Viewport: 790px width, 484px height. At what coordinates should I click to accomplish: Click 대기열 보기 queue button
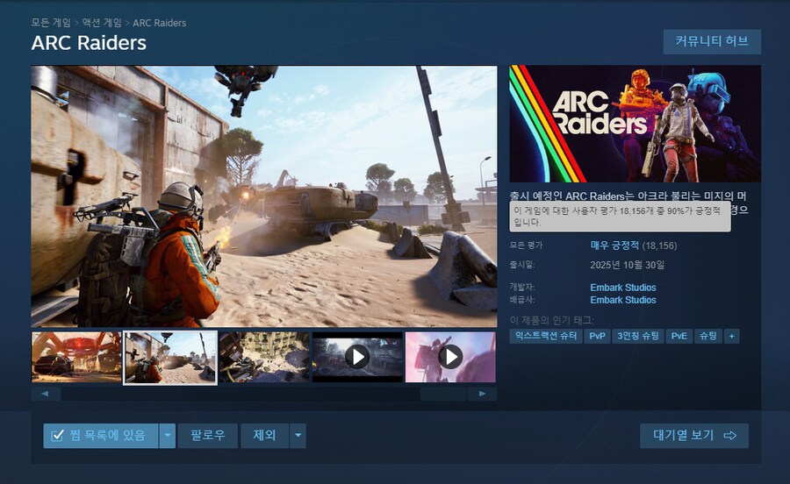(693, 436)
